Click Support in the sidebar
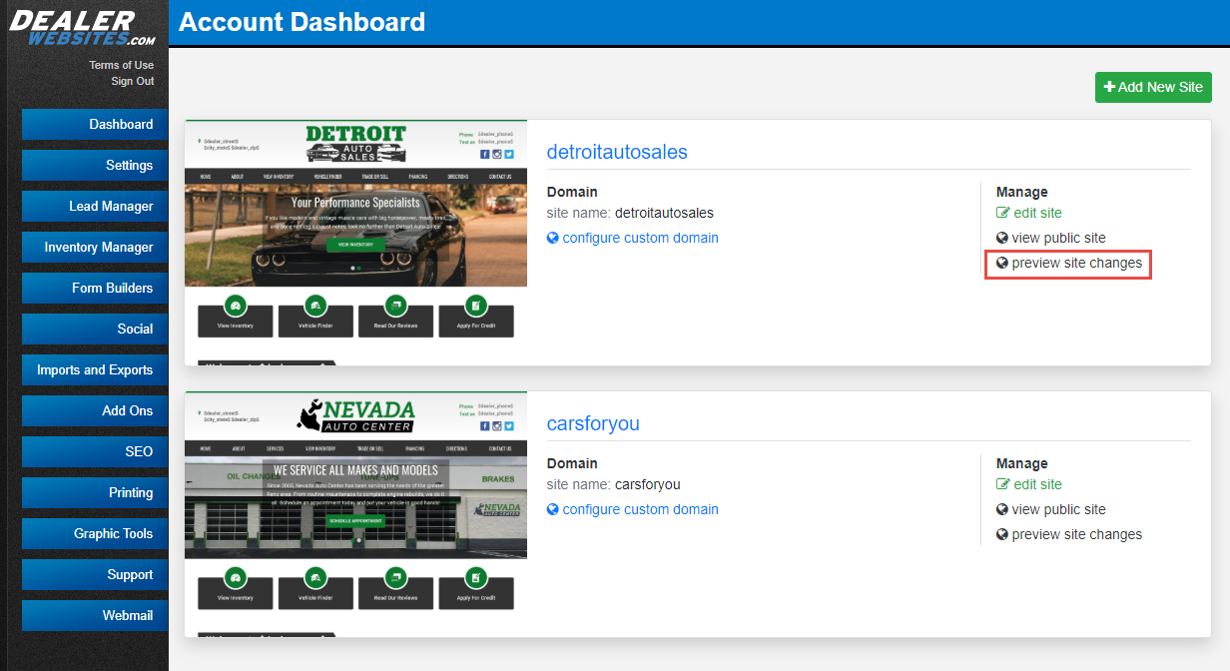The width and height of the screenshot is (1230, 671). [x=95, y=575]
